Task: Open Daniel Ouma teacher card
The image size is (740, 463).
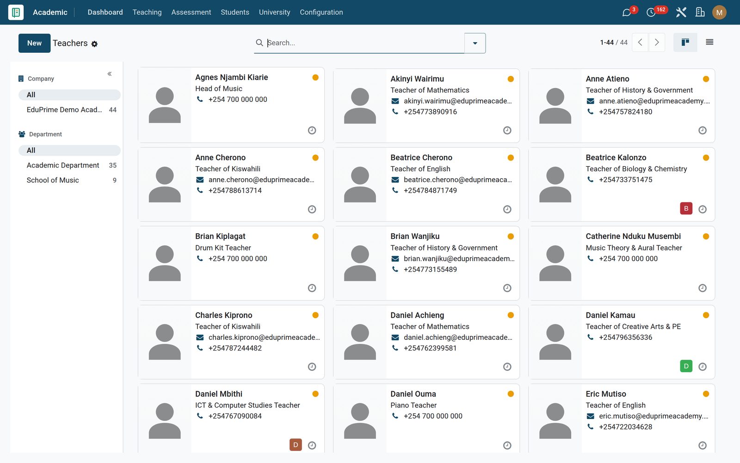Action: pyautogui.click(x=426, y=418)
